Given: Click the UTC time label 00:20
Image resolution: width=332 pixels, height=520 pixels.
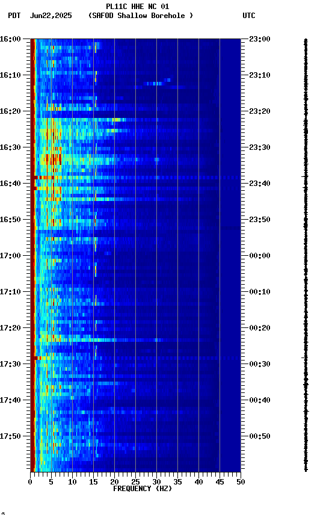Looking at the screenshot, I should click(x=260, y=328).
